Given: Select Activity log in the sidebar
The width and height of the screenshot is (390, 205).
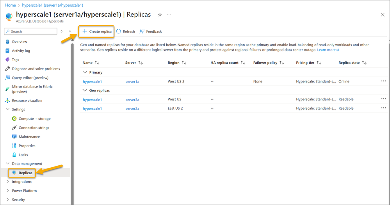Looking at the screenshot, I should coord(21,51).
